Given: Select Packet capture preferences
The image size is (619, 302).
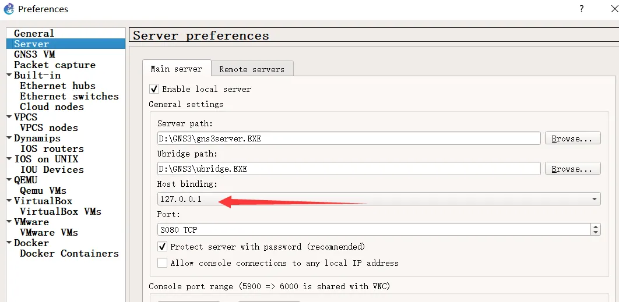Looking at the screenshot, I should point(55,65).
